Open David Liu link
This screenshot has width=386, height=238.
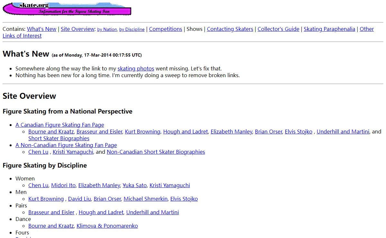(79, 199)
